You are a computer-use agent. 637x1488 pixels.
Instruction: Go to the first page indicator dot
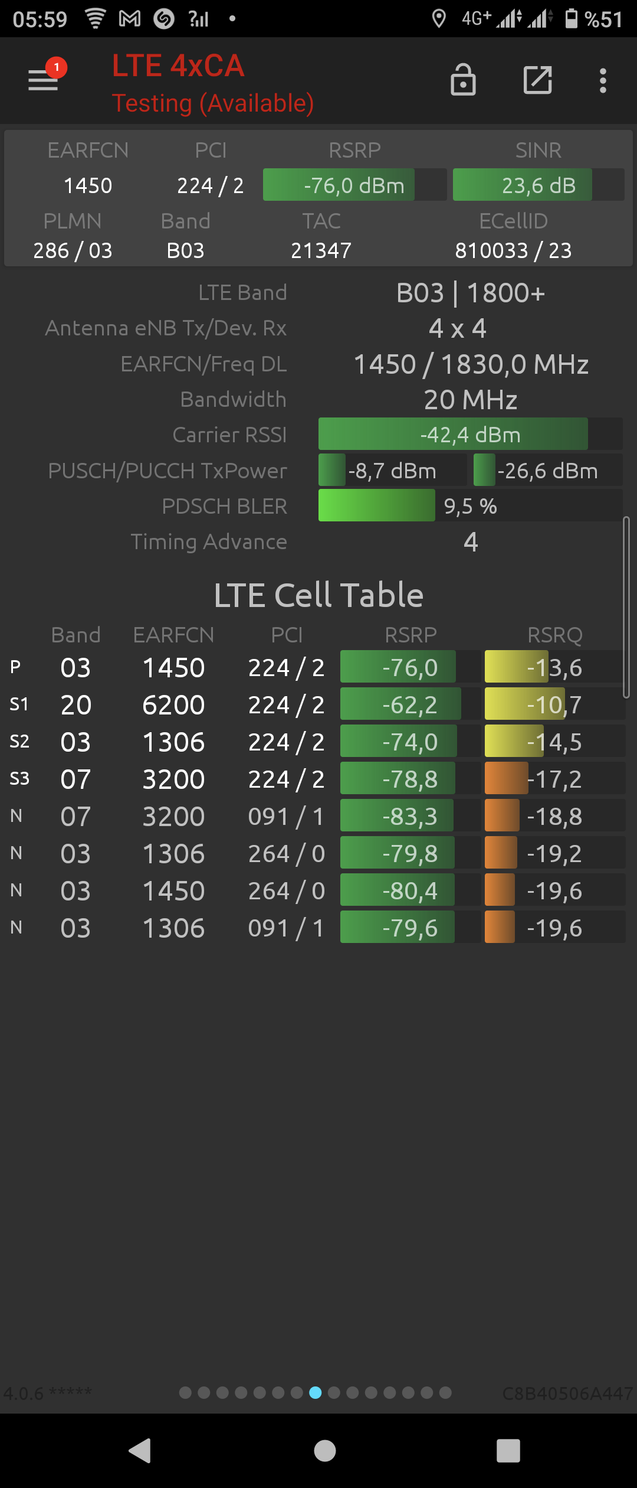(x=185, y=1393)
